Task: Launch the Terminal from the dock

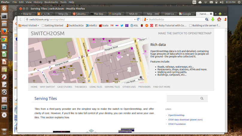Action: (4, 16)
